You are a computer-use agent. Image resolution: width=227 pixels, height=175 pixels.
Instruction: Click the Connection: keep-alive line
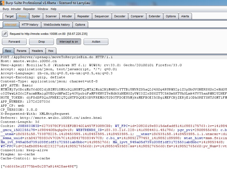pyautogui.click(x=24, y=150)
